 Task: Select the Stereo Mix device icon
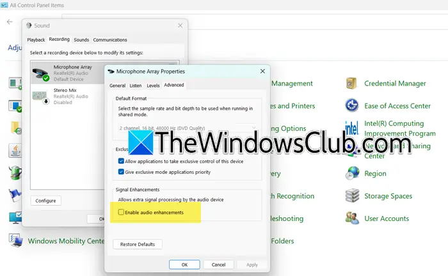coord(40,97)
